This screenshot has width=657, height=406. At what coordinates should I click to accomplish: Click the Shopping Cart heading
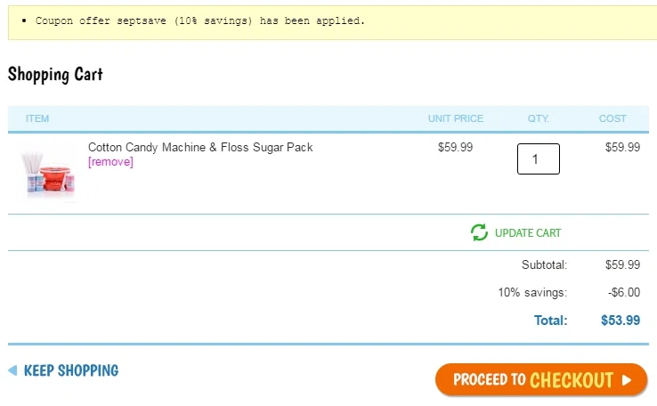55,74
